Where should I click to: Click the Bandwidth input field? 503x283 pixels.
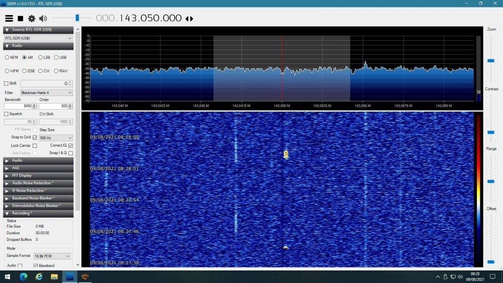[x=19, y=106]
